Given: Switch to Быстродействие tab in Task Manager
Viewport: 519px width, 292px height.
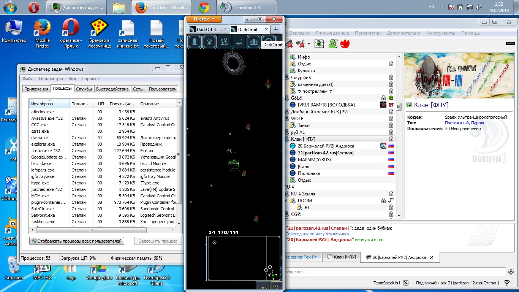Looking at the screenshot, I should click(112, 89).
